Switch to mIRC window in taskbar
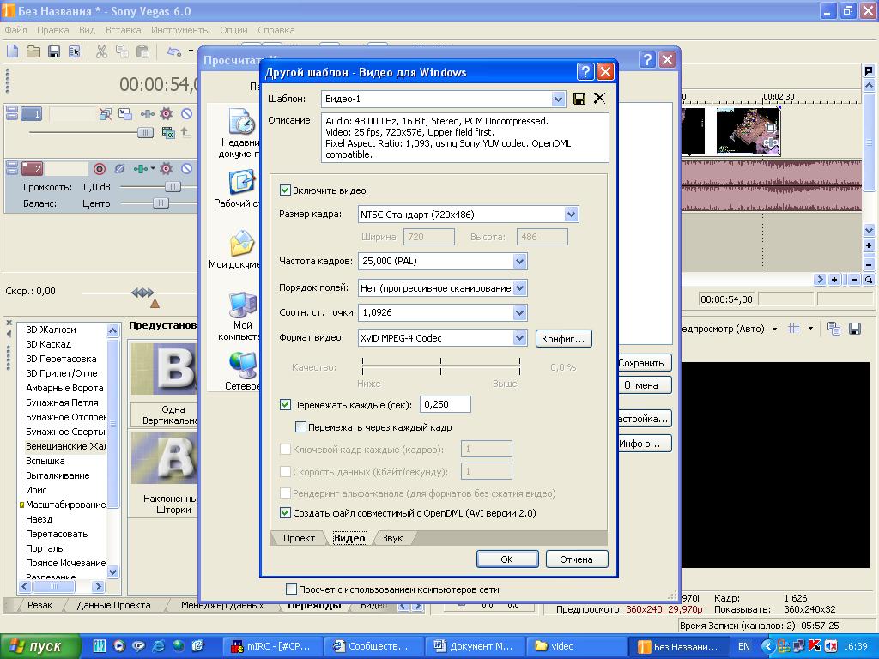This screenshot has height=659, width=879. pyautogui.click(x=273, y=646)
